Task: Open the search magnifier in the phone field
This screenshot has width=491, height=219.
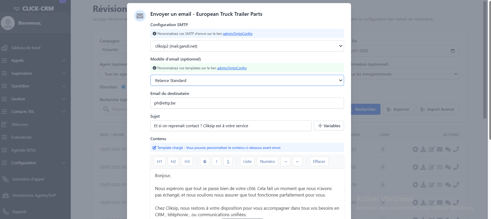Action: pos(106,109)
